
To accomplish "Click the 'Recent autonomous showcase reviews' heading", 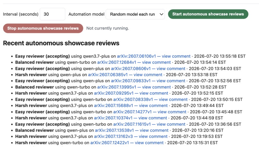I will click(61, 43).
